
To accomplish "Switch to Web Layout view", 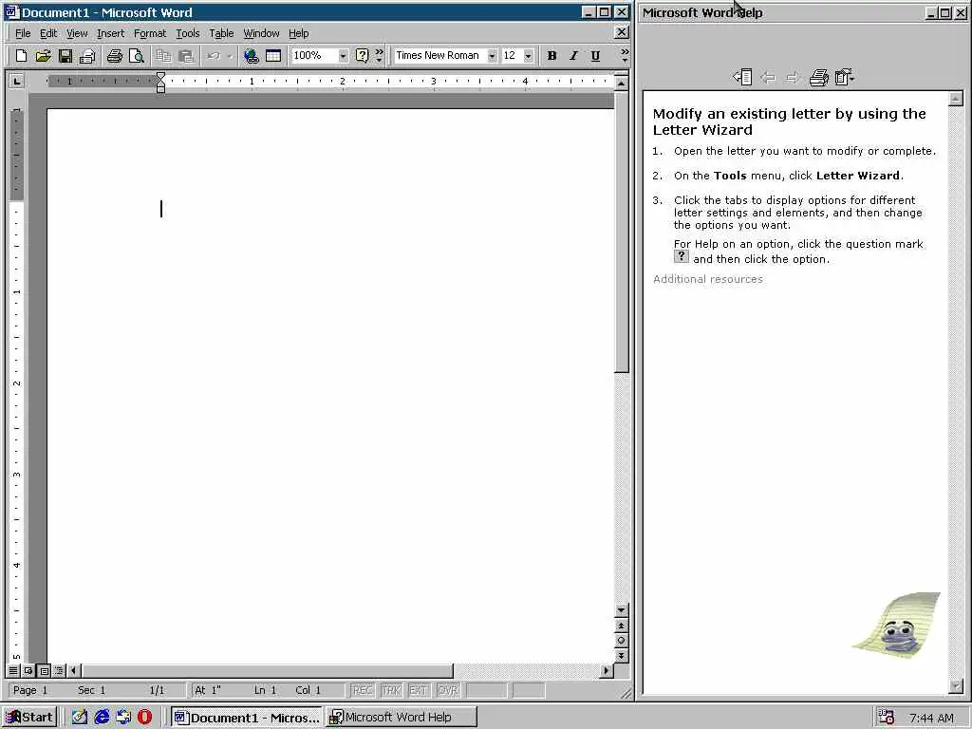I will pos(28,671).
